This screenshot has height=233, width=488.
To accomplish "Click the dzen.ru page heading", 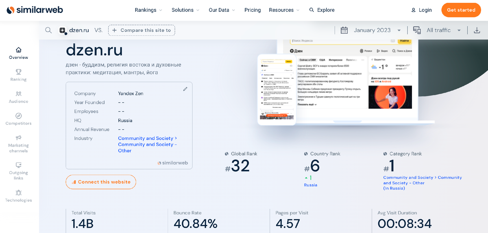I will tap(94, 50).
